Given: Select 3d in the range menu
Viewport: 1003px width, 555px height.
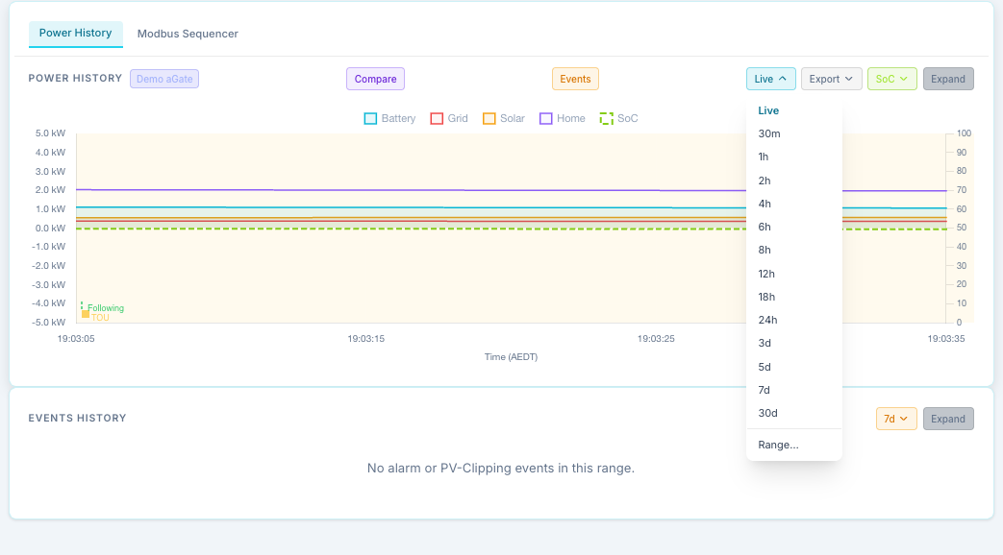Looking at the screenshot, I should coord(793,343).
